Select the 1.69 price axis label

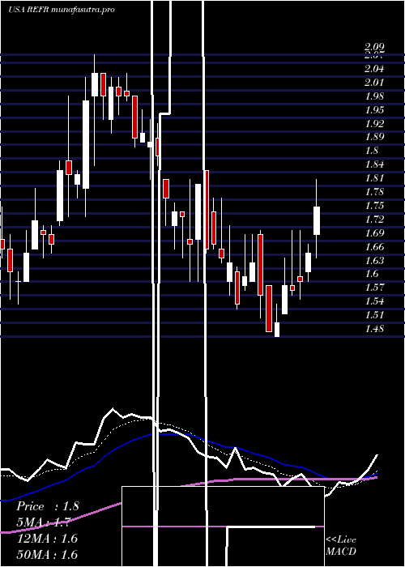pyautogui.click(x=374, y=233)
